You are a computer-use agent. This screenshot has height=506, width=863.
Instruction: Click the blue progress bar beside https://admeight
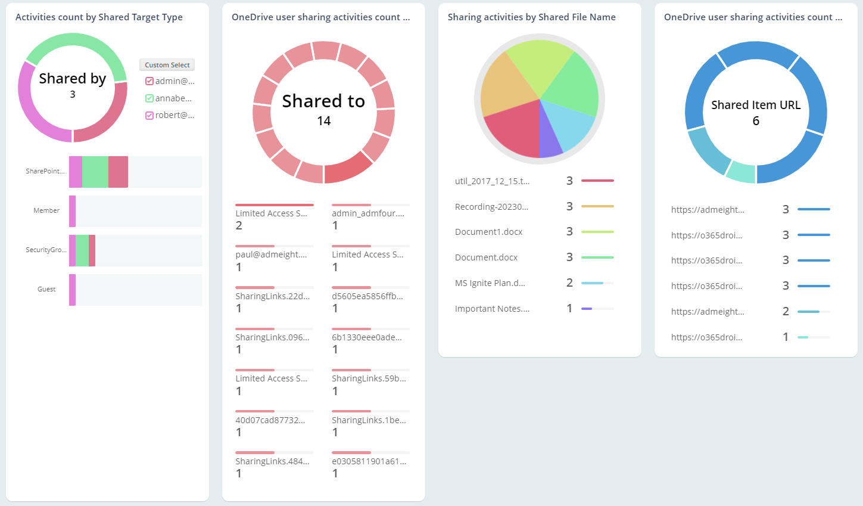(817, 209)
